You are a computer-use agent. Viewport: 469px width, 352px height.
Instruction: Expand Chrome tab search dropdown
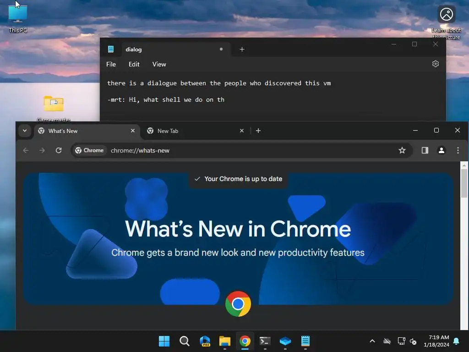click(25, 131)
